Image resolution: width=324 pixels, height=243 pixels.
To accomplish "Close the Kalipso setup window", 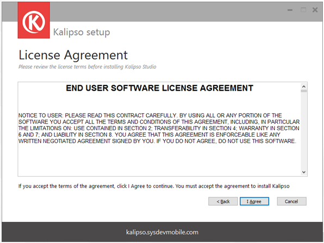I will pyautogui.click(x=315, y=10).
